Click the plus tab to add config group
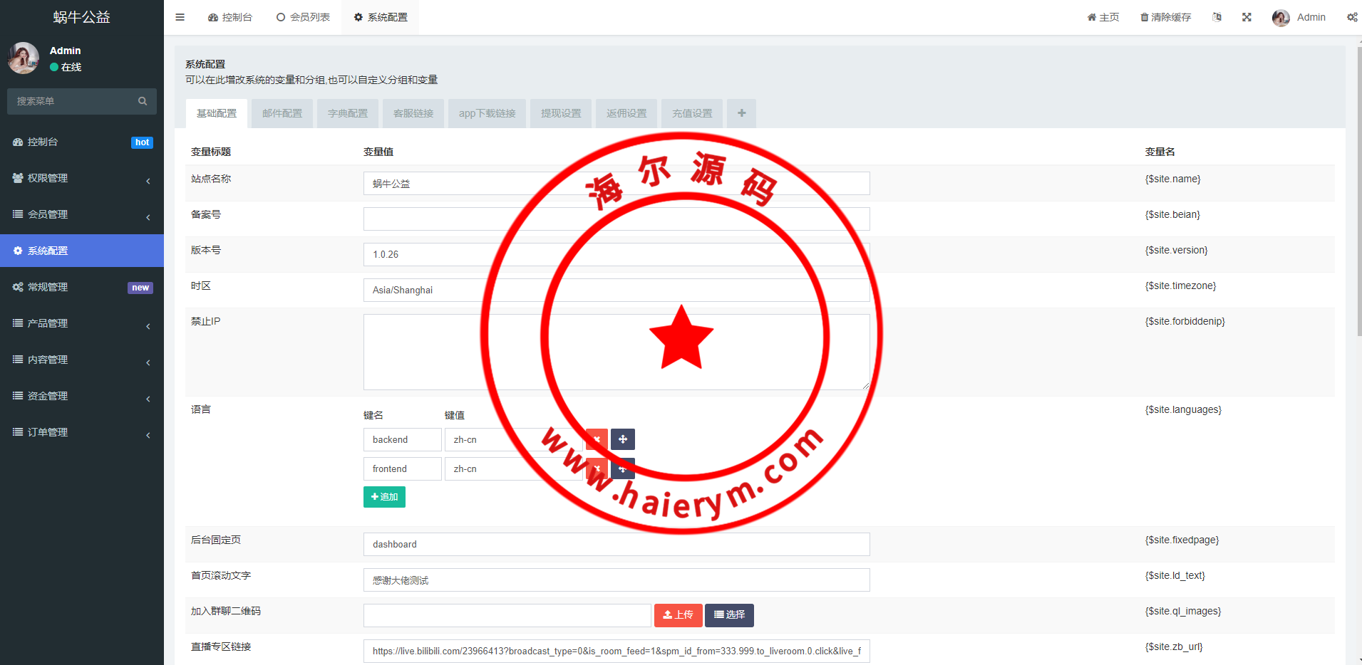 click(741, 113)
